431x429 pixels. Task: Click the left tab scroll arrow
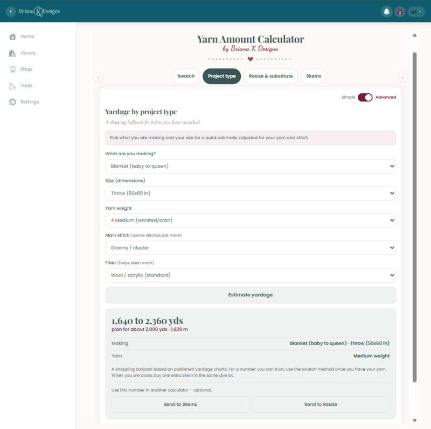pyautogui.click(x=98, y=78)
